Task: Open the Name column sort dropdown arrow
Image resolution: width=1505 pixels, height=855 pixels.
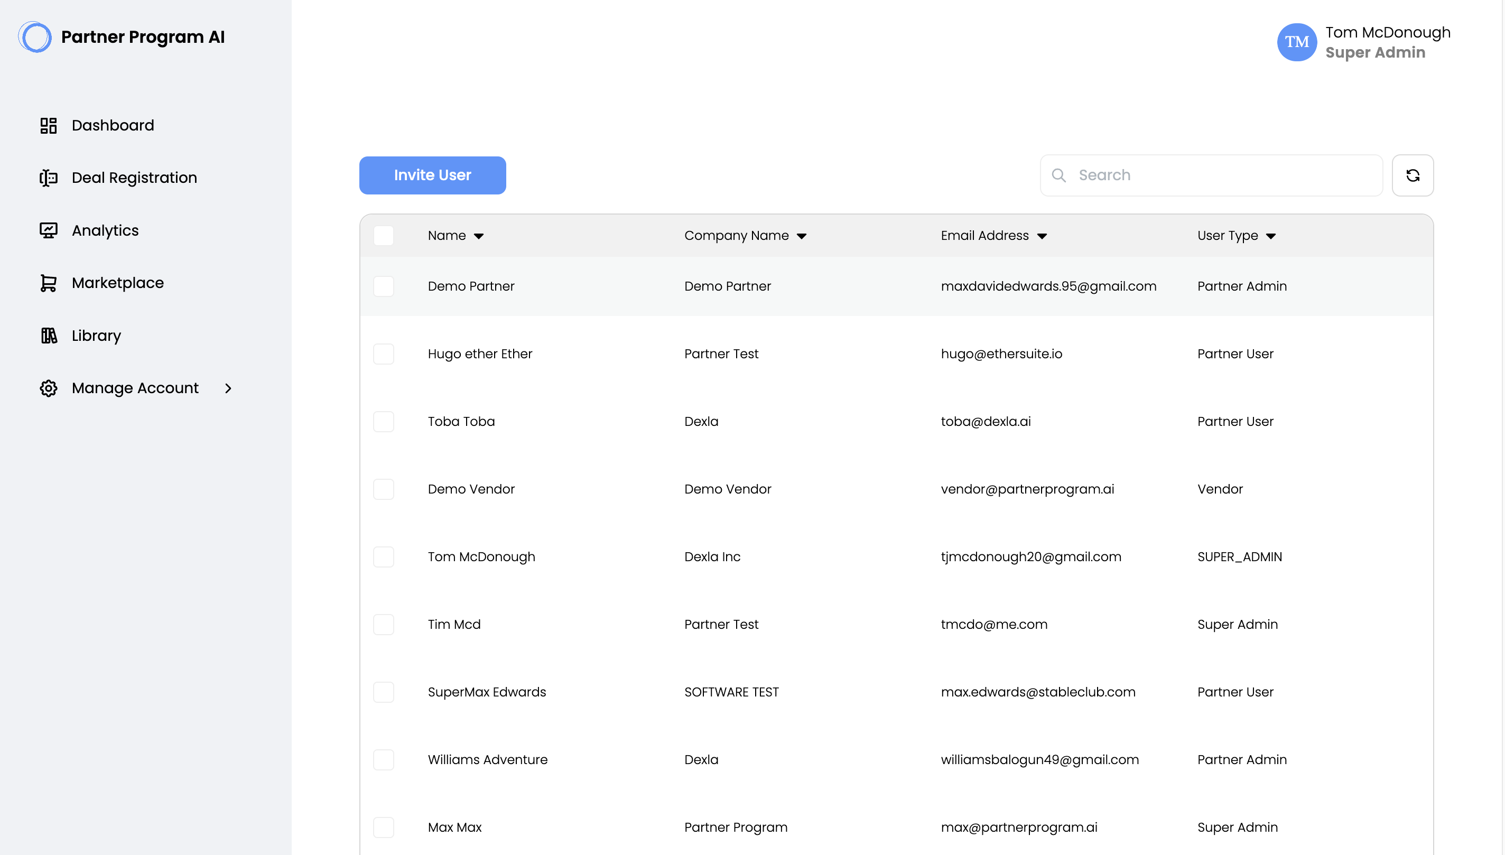Action: tap(479, 236)
